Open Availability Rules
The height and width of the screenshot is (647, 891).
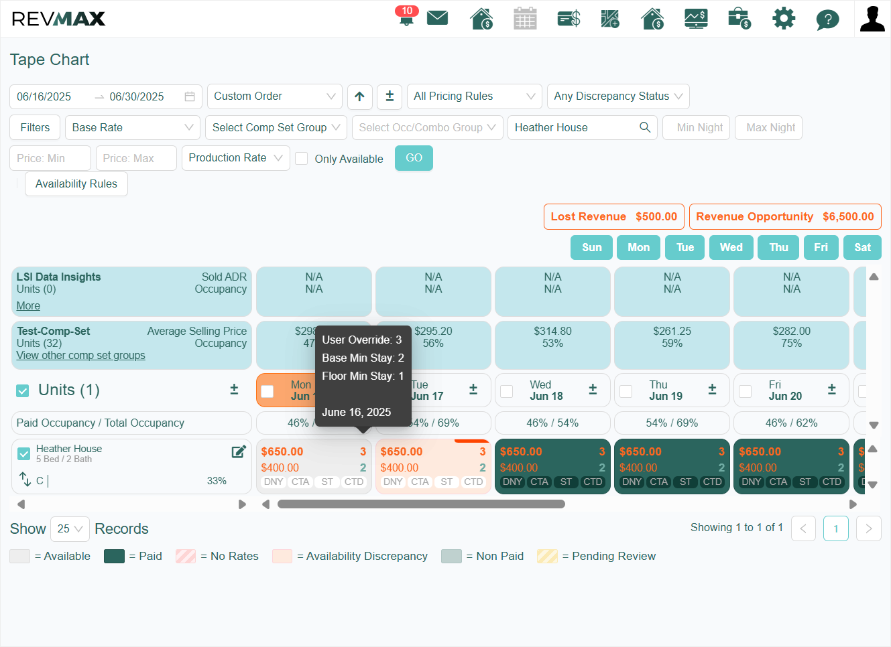click(76, 184)
